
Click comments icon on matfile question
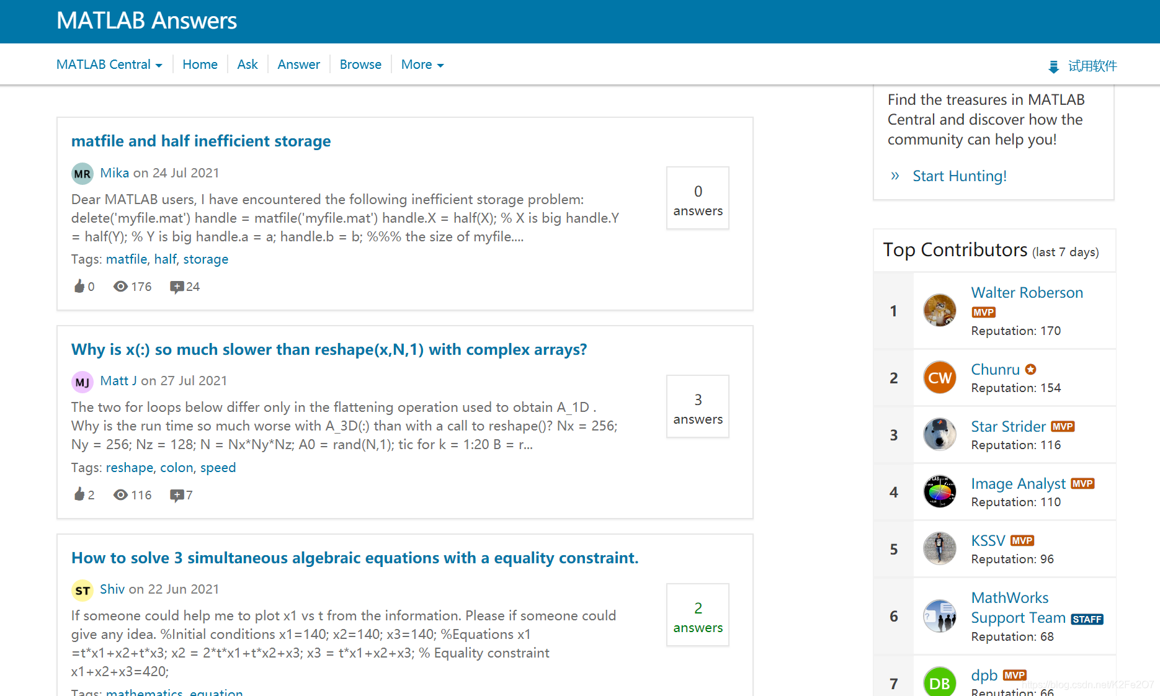click(177, 287)
